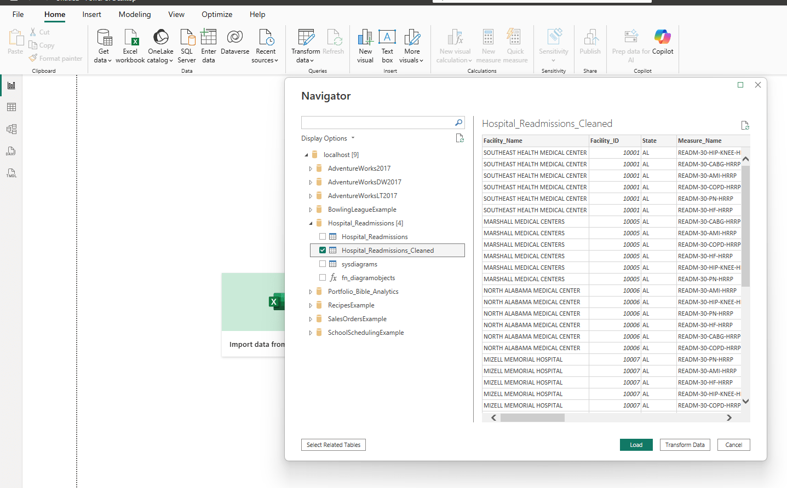Open Dataverse connector
787x488 pixels.
[235, 43]
